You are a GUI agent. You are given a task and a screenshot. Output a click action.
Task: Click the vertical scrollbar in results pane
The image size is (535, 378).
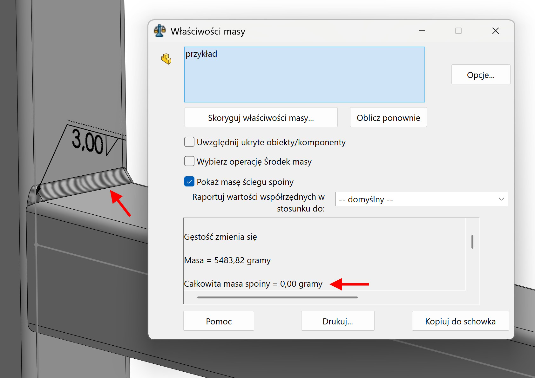[x=472, y=242]
